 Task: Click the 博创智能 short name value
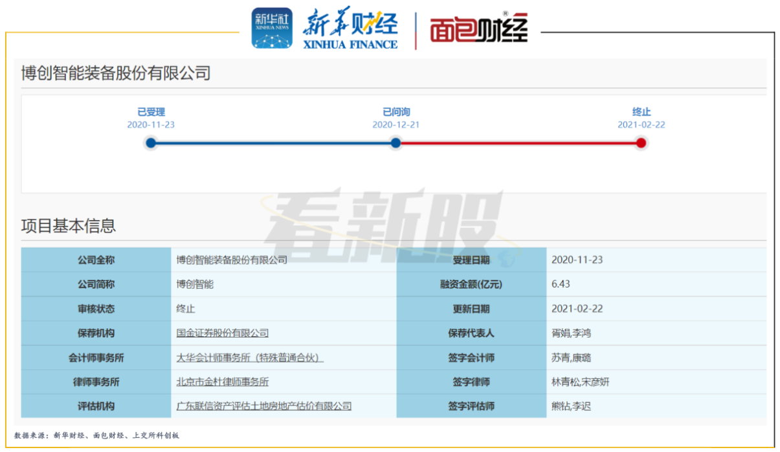pyautogui.click(x=195, y=284)
